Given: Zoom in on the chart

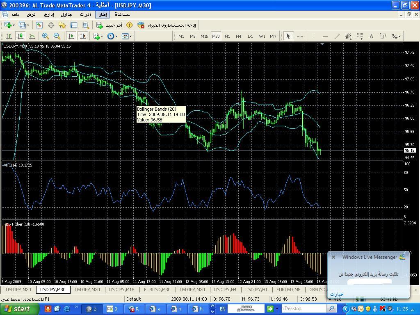Looking at the screenshot, I should click(x=46, y=36).
